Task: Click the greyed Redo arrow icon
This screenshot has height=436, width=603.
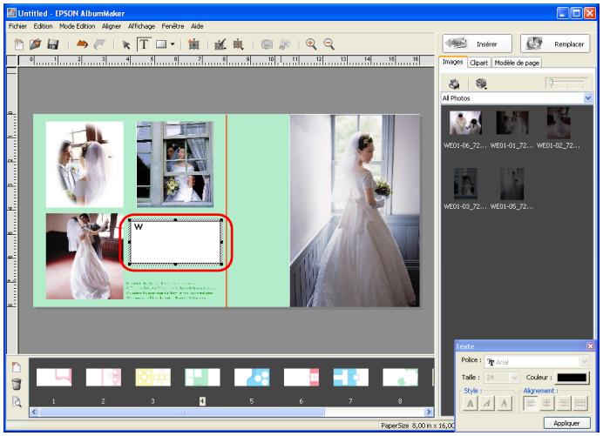Action: tap(99, 44)
